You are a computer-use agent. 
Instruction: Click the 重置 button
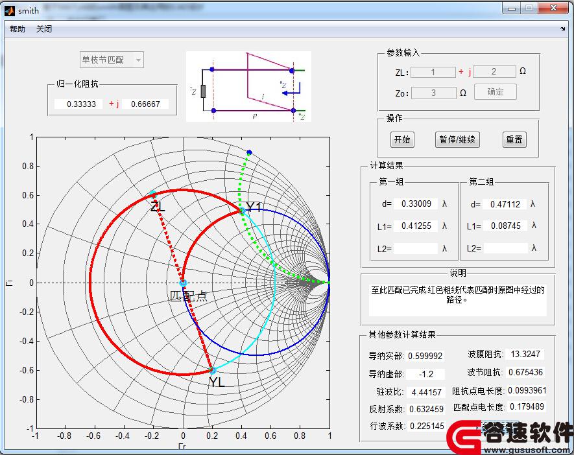[514, 139]
